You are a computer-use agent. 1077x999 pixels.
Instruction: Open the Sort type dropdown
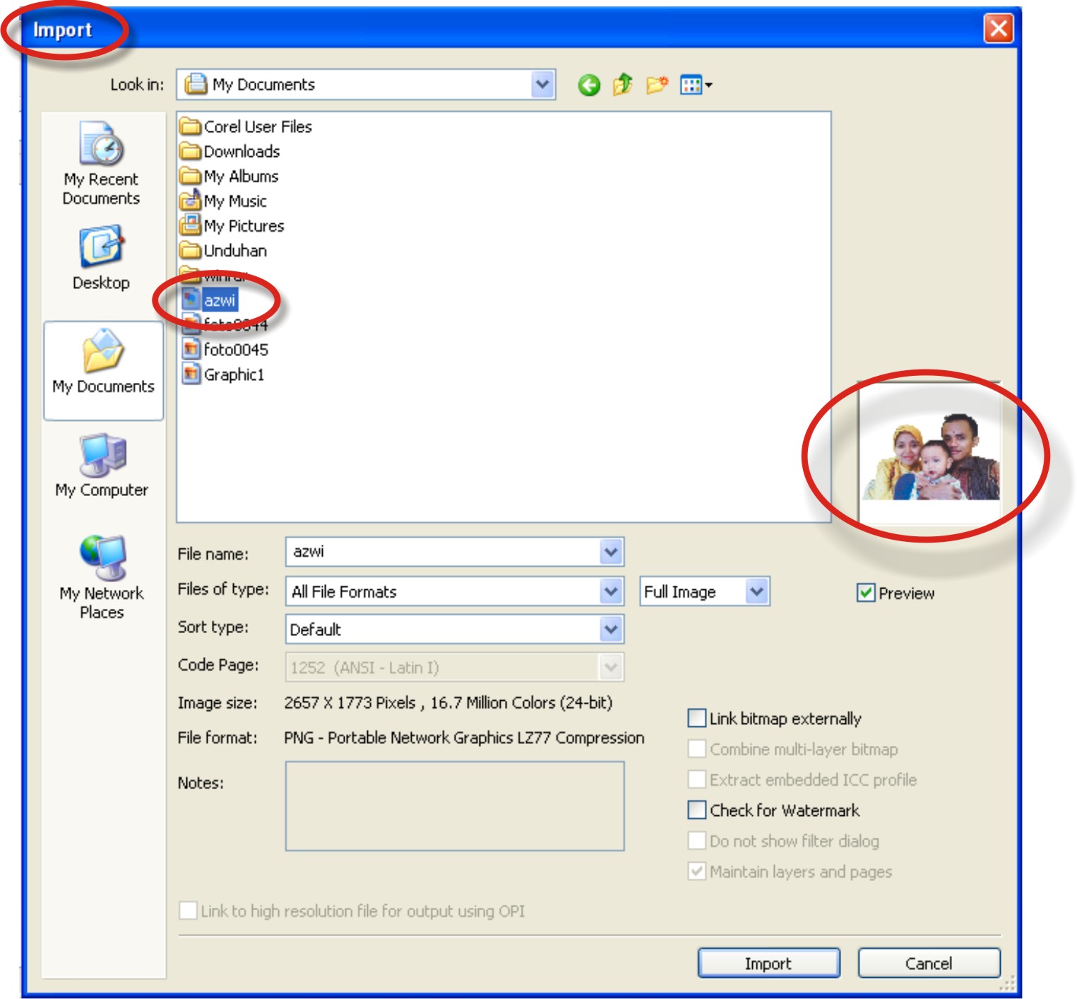(x=609, y=629)
